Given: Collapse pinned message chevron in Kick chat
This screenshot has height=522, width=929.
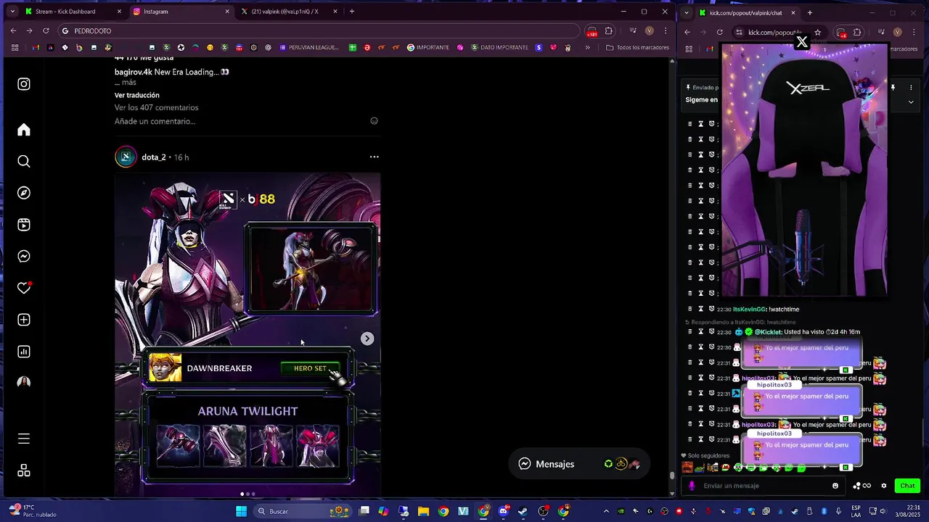Looking at the screenshot, I should click(x=911, y=102).
